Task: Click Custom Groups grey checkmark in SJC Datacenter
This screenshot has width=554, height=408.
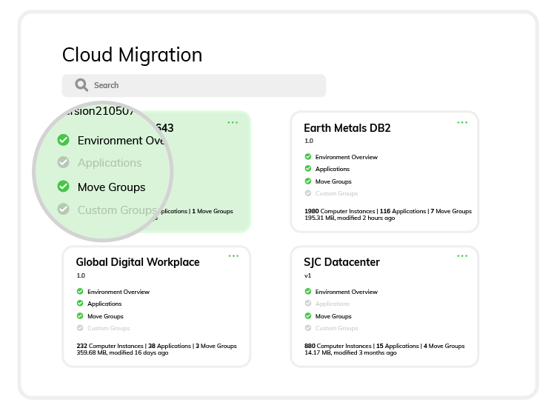Action: [308, 328]
